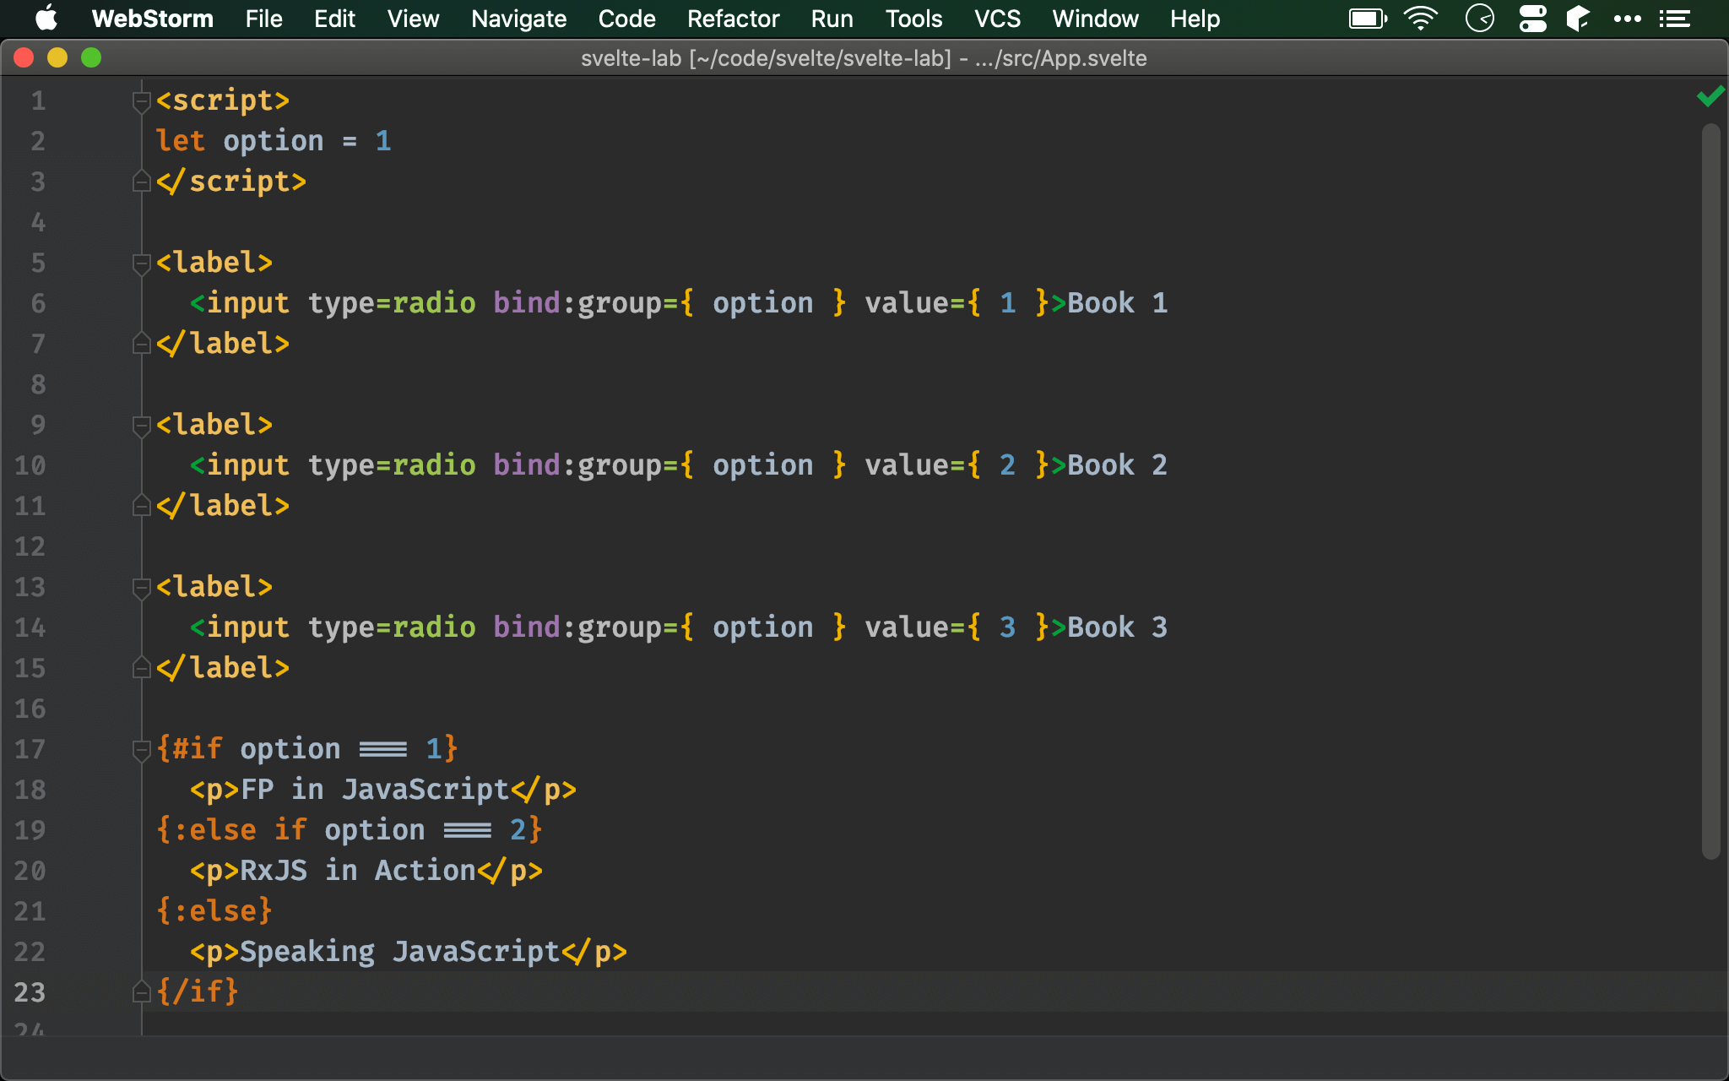Open the Wi-Fi status menu
Image resolution: width=1729 pixels, height=1081 pixels.
1421,19
